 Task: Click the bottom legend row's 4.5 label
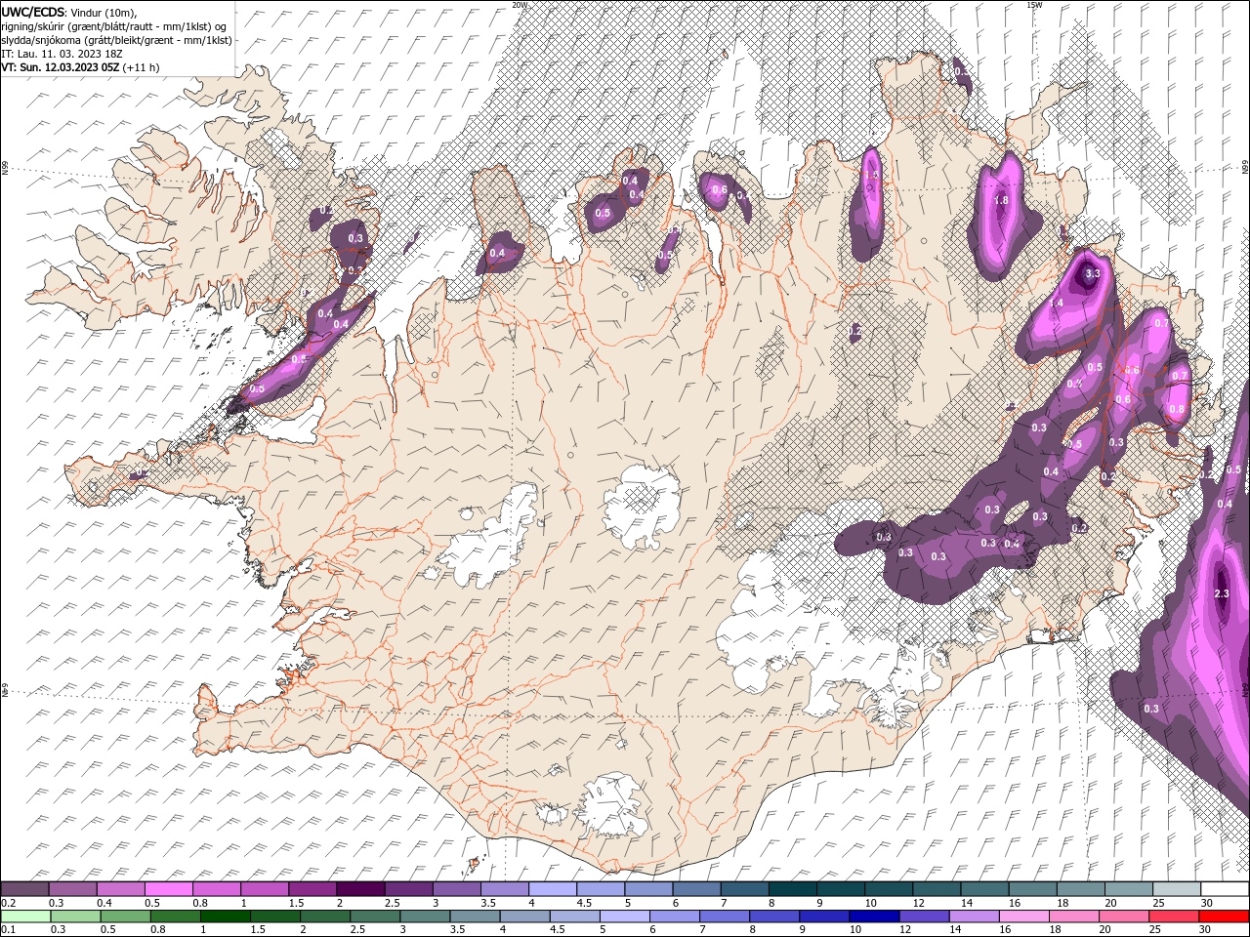[x=559, y=930]
